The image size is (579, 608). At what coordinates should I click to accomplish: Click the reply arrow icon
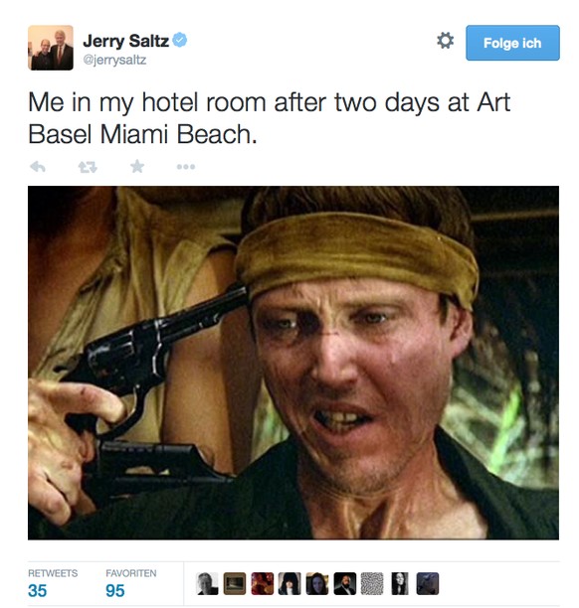38,167
